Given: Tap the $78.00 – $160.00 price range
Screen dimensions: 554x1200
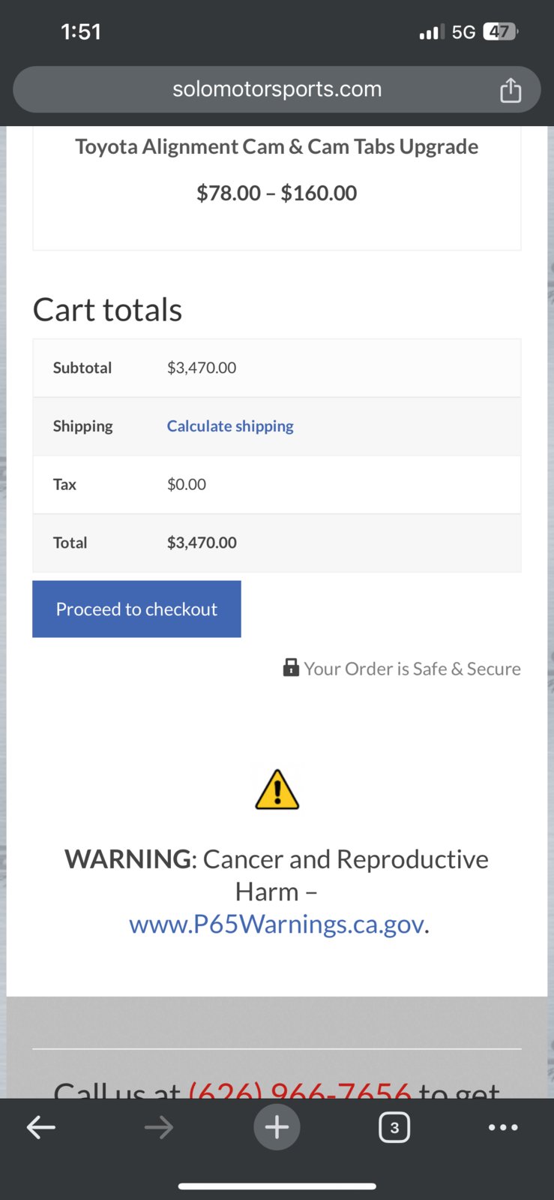Looking at the screenshot, I should coord(277,193).
